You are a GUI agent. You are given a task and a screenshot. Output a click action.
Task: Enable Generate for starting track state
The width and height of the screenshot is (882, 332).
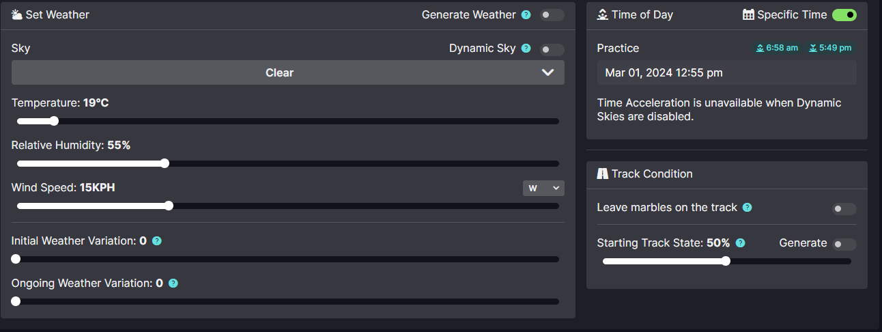pyautogui.click(x=844, y=245)
